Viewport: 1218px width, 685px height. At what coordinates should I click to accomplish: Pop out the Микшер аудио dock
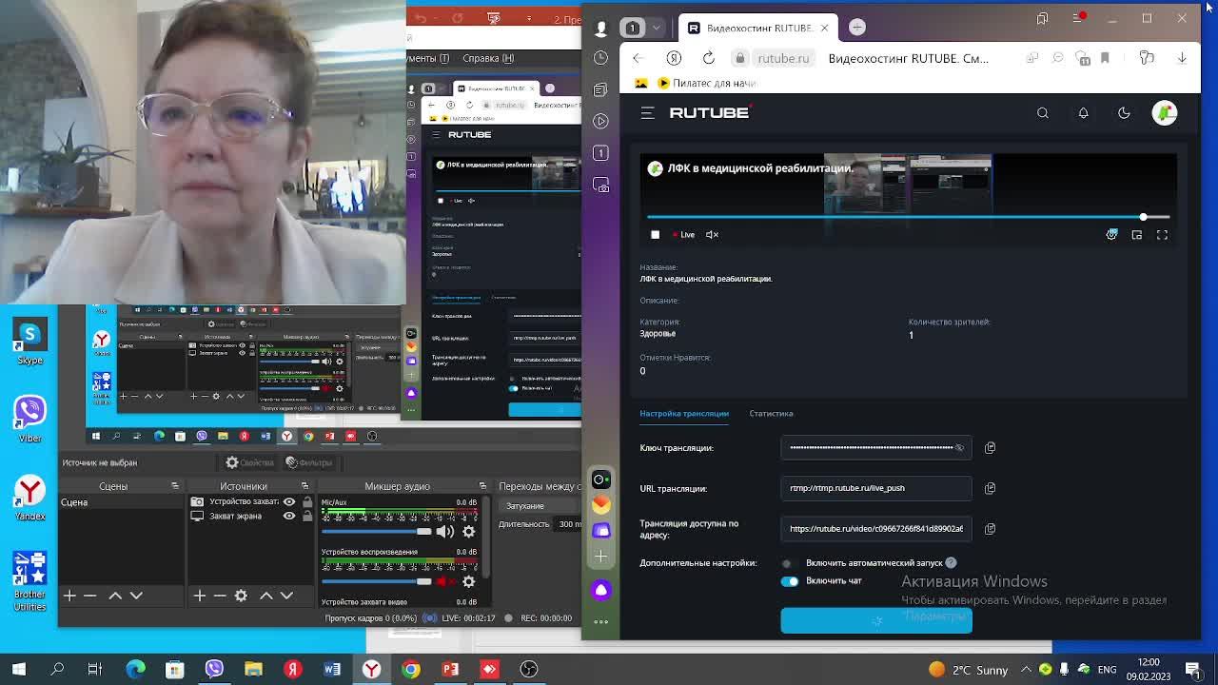pyautogui.click(x=482, y=486)
